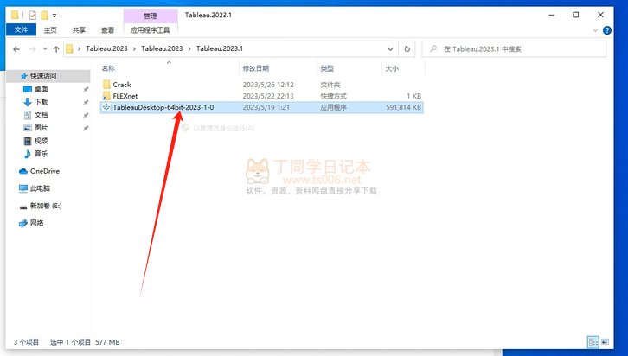Click the 2023/5/19 1:21 date cell
Viewport: 628px width, 356px height.
266,107
